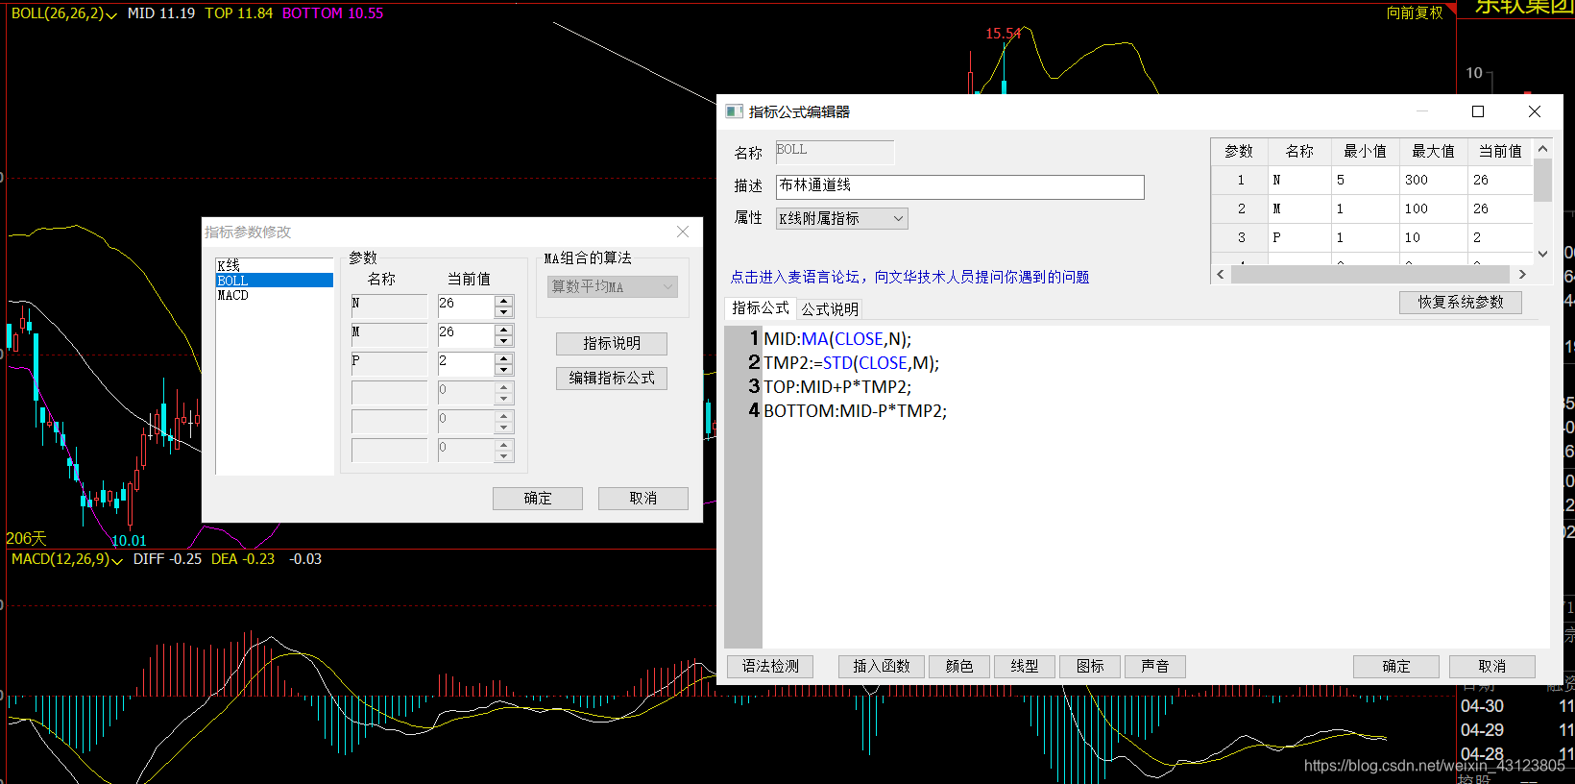The width and height of the screenshot is (1575, 784).
Task: Minimize the 指标公式编辑器 window
Action: [1422, 111]
